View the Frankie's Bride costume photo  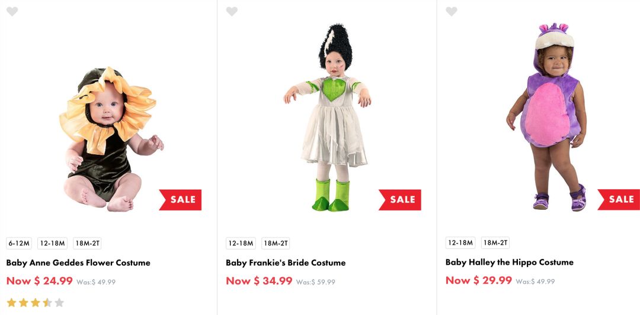328,118
